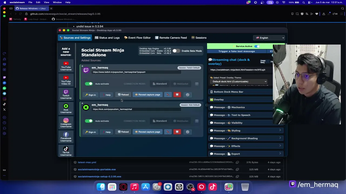
Task: Toggle Auto-activate for Kick source
Action: pyautogui.click(x=89, y=121)
